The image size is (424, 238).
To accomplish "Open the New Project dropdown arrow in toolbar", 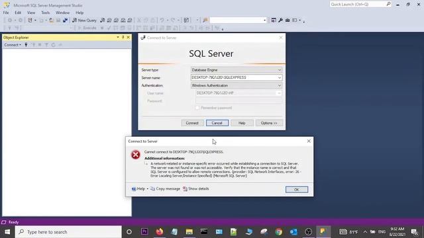I will coord(35,20).
